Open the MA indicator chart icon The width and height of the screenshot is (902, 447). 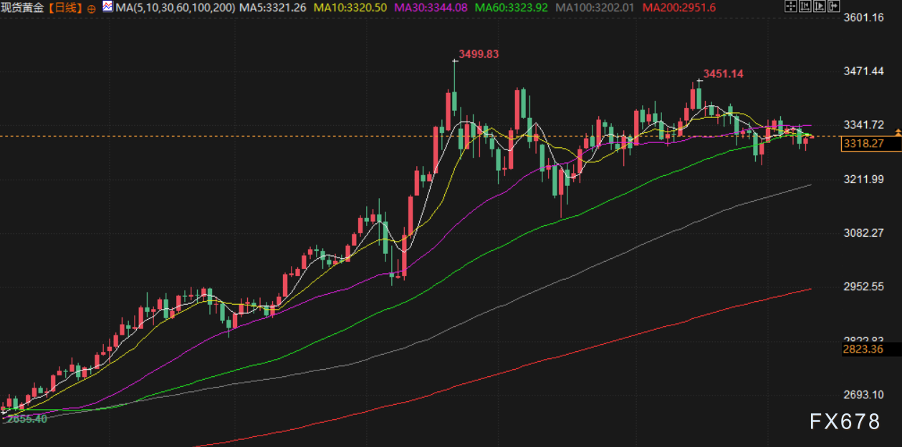(x=107, y=7)
